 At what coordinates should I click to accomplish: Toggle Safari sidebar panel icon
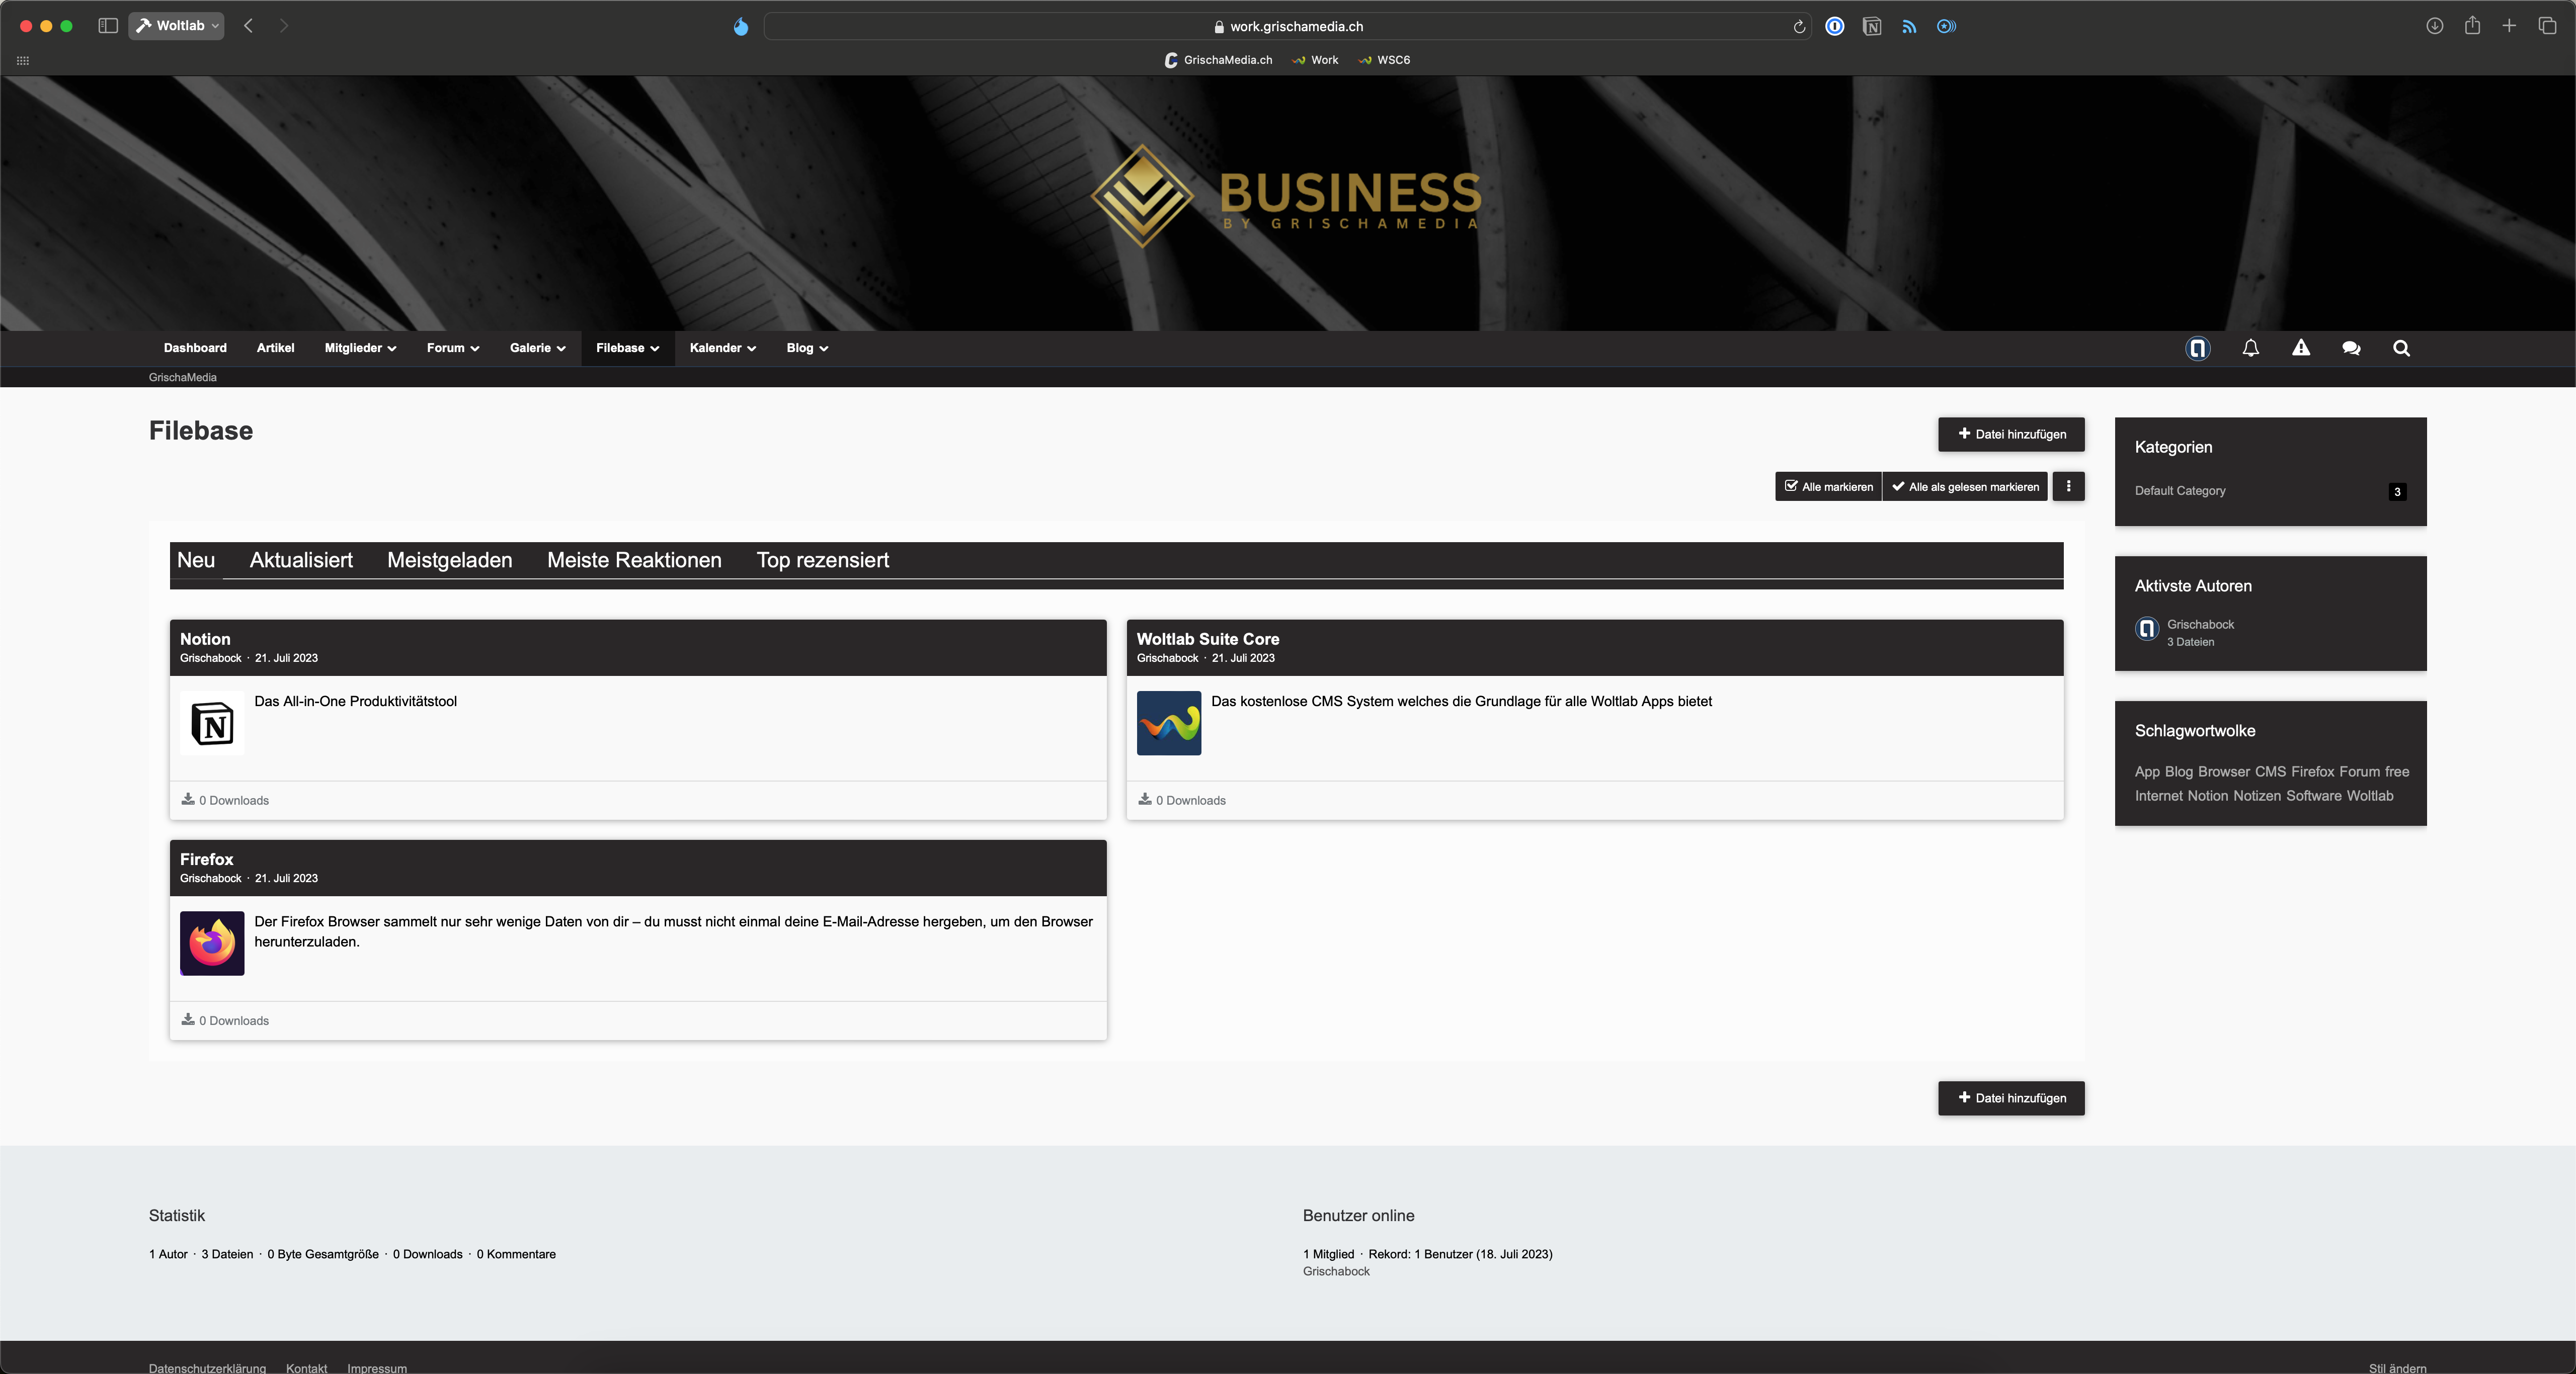[108, 26]
